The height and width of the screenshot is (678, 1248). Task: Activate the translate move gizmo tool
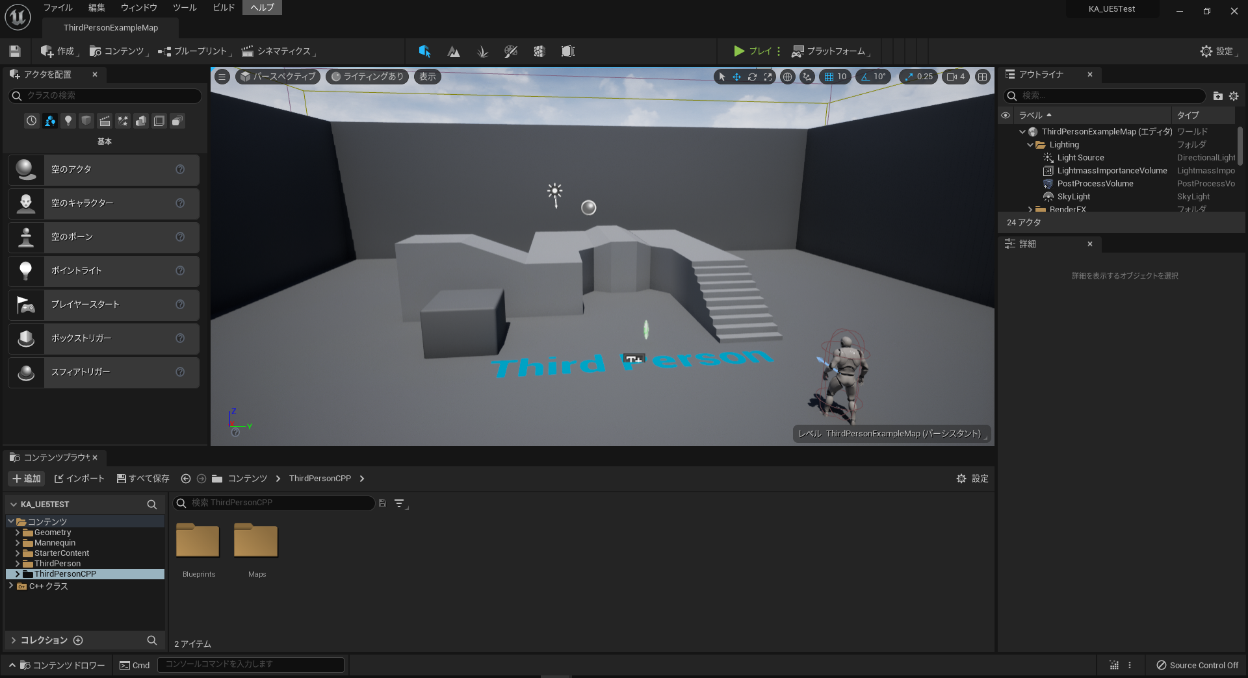(x=737, y=77)
